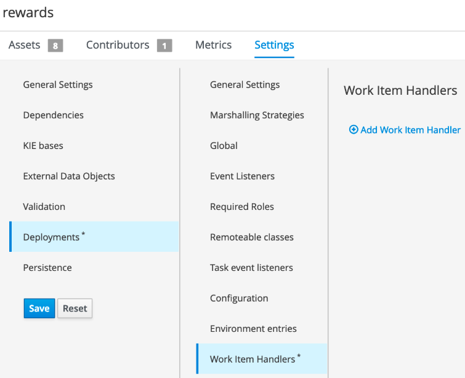Go to Task event listeners
Screen dimensions: 465x378
coord(251,268)
